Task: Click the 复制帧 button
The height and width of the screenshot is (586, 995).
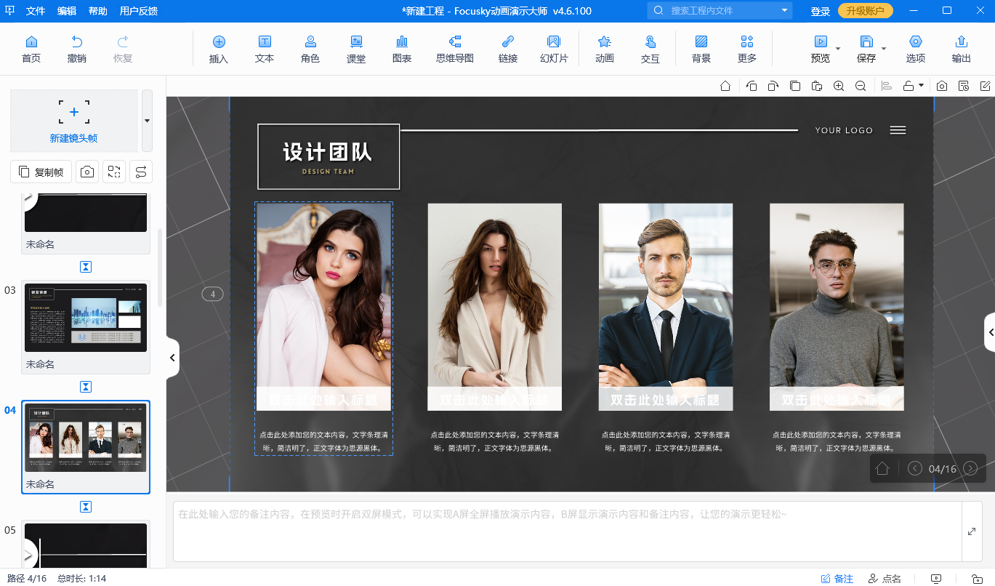Action: click(x=41, y=172)
